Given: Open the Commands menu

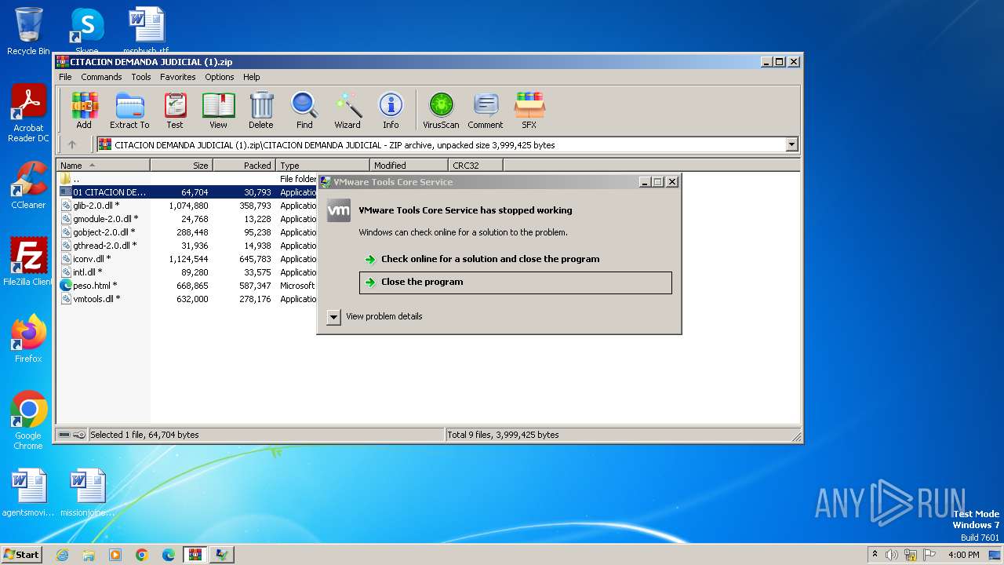Looking at the screenshot, I should [x=101, y=77].
